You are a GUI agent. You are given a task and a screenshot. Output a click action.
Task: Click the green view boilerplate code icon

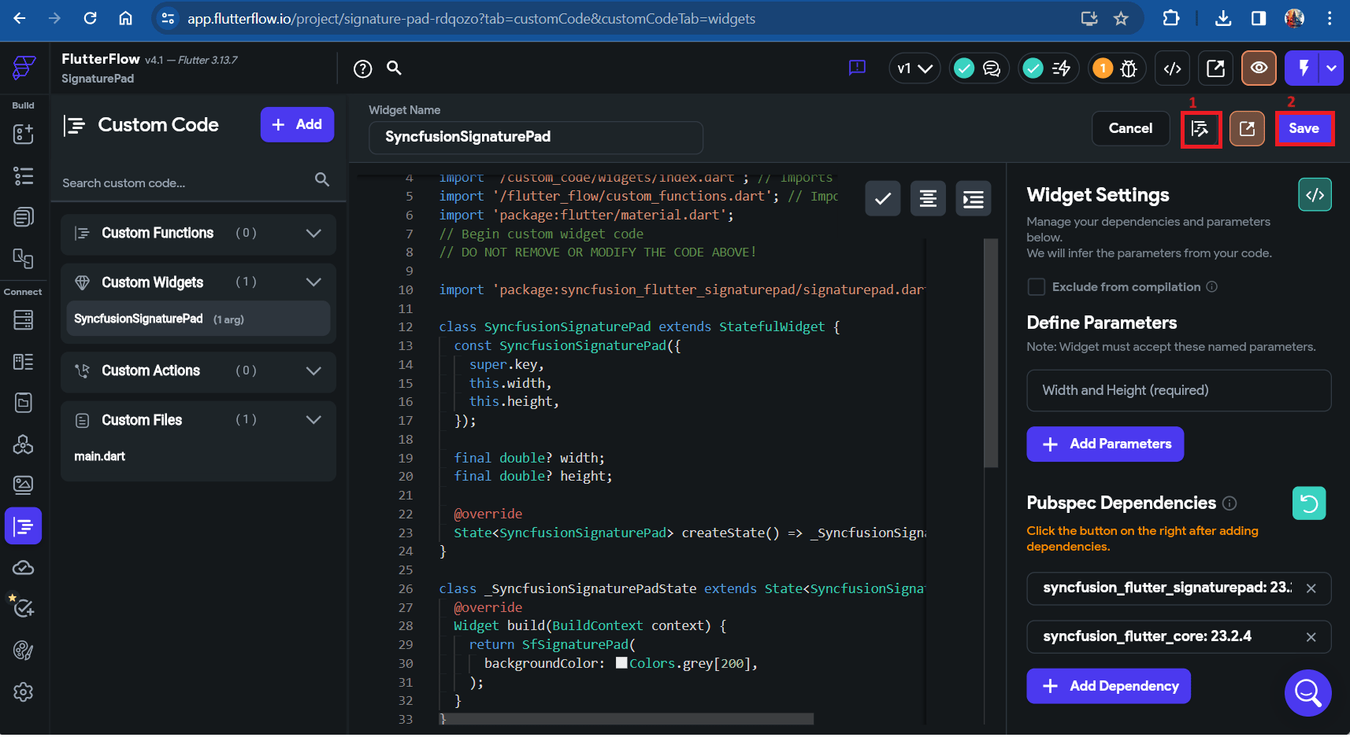coord(1315,195)
